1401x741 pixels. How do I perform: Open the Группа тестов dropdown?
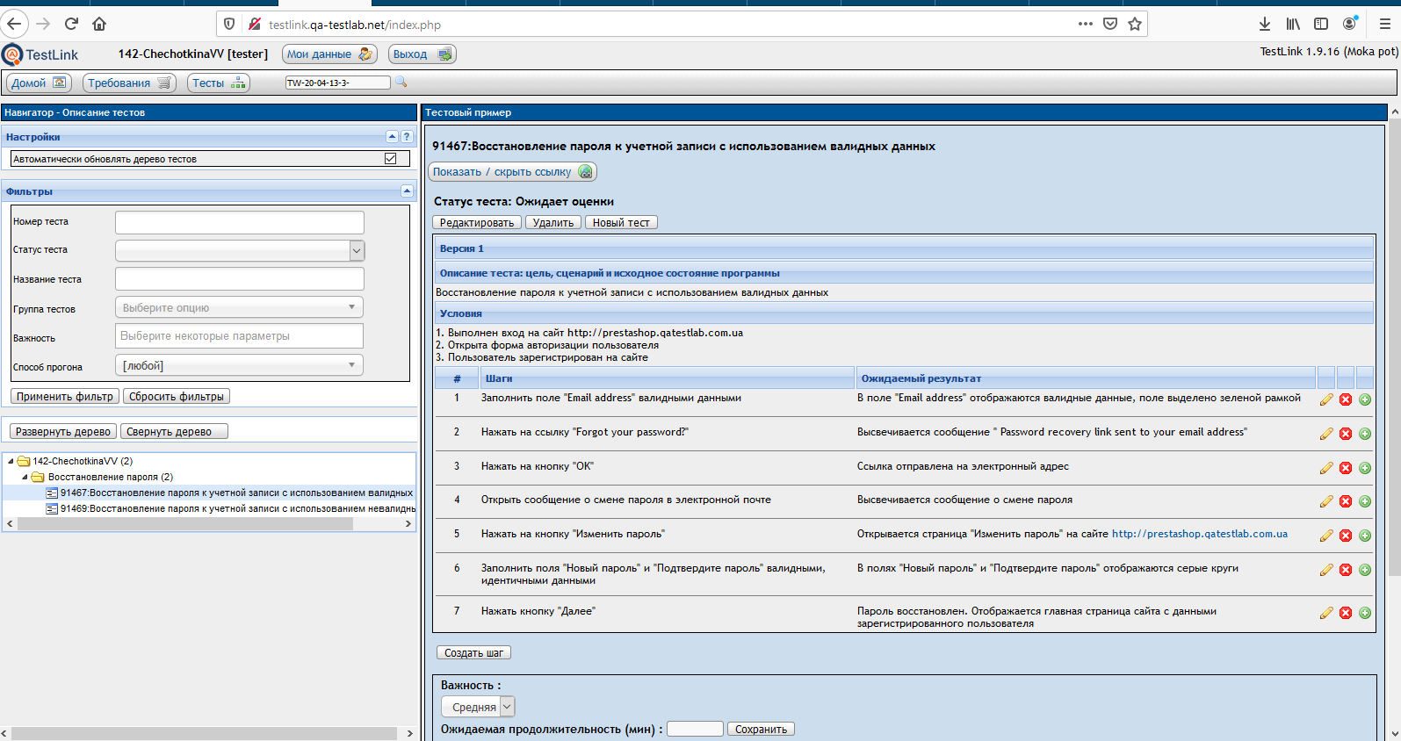pos(239,308)
